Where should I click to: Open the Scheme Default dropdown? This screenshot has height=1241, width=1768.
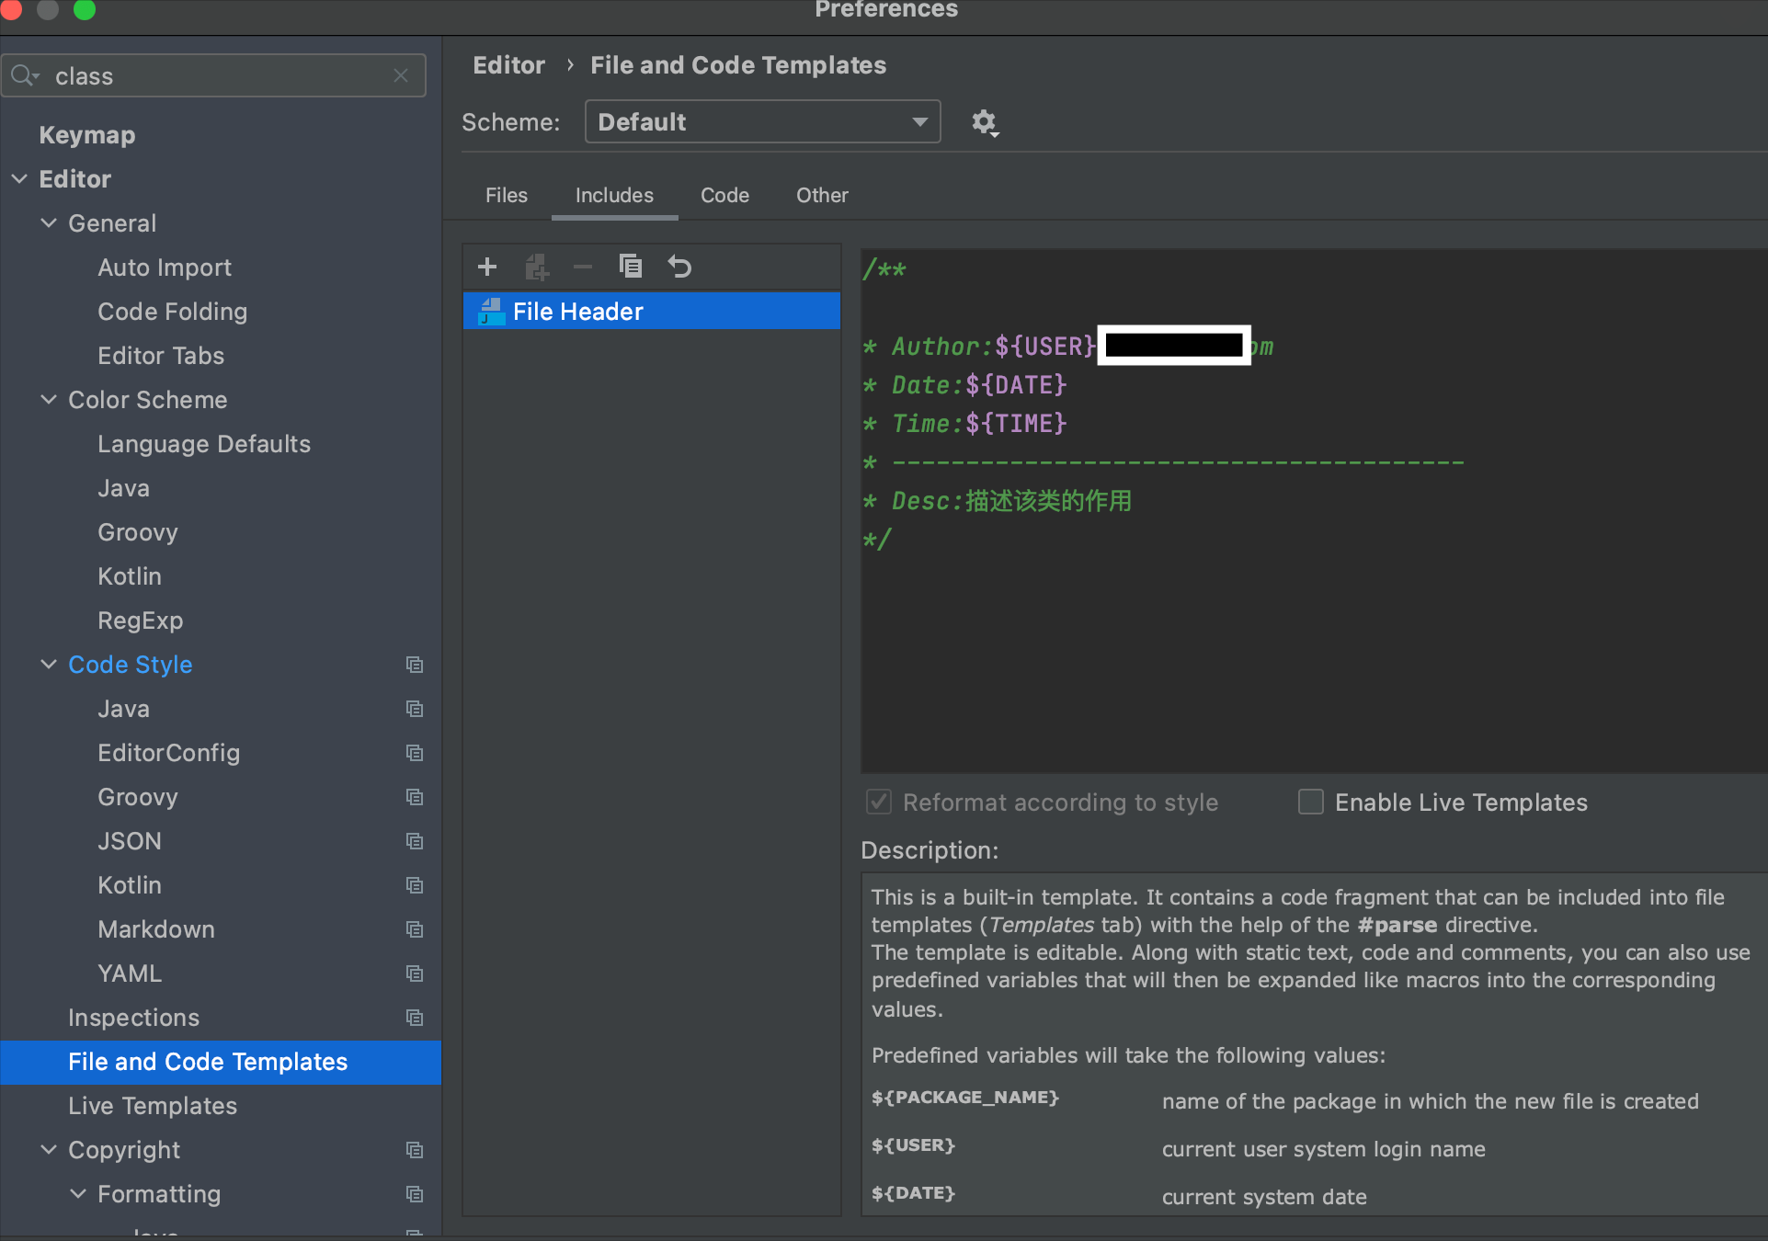(x=762, y=122)
